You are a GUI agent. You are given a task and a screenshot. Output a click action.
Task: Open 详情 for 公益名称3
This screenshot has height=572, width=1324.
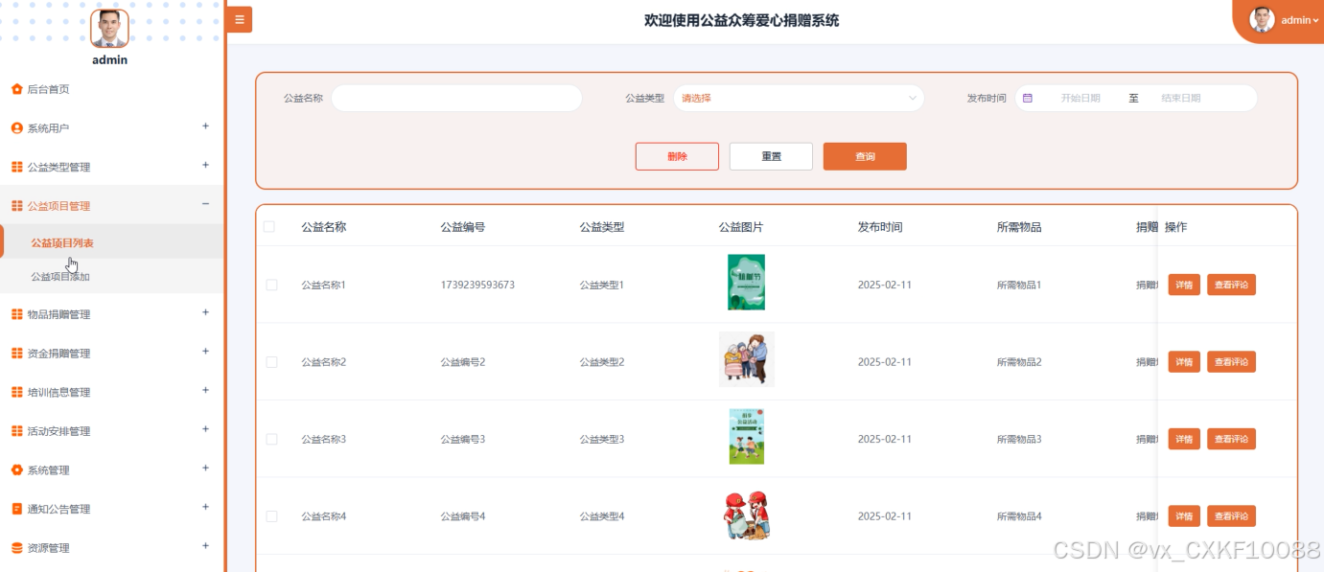[1184, 439]
